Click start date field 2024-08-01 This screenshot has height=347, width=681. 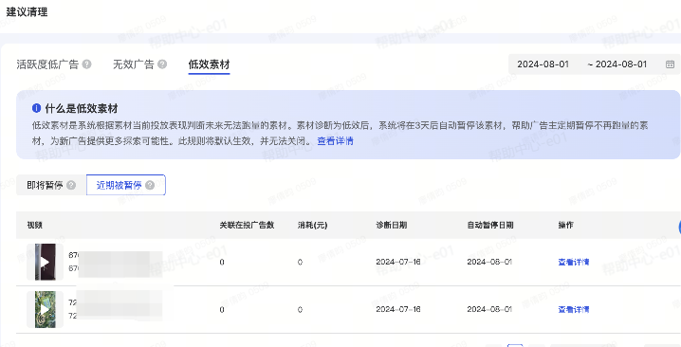pos(543,64)
